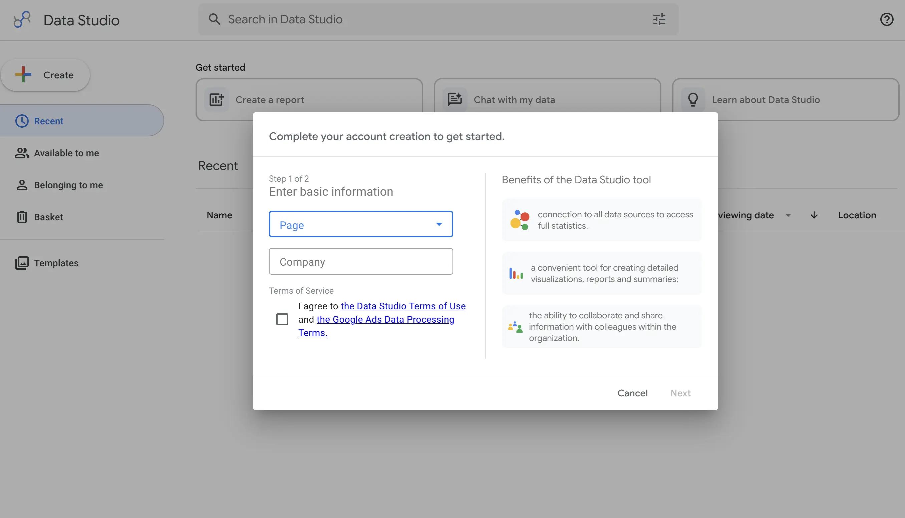The height and width of the screenshot is (518, 905).
Task: Expand the Page dropdown field
Action: tap(360, 224)
